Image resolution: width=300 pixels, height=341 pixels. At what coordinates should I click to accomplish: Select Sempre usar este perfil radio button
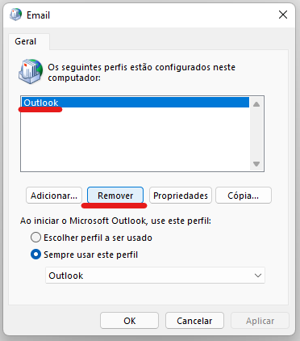click(x=35, y=255)
